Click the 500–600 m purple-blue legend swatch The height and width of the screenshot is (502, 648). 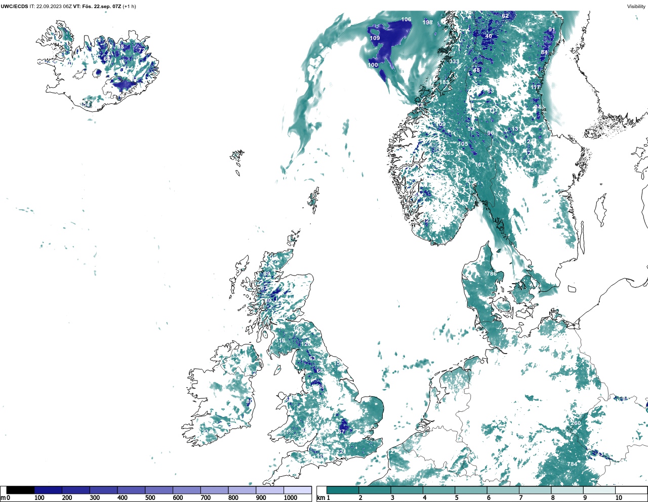tap(159, 490)
